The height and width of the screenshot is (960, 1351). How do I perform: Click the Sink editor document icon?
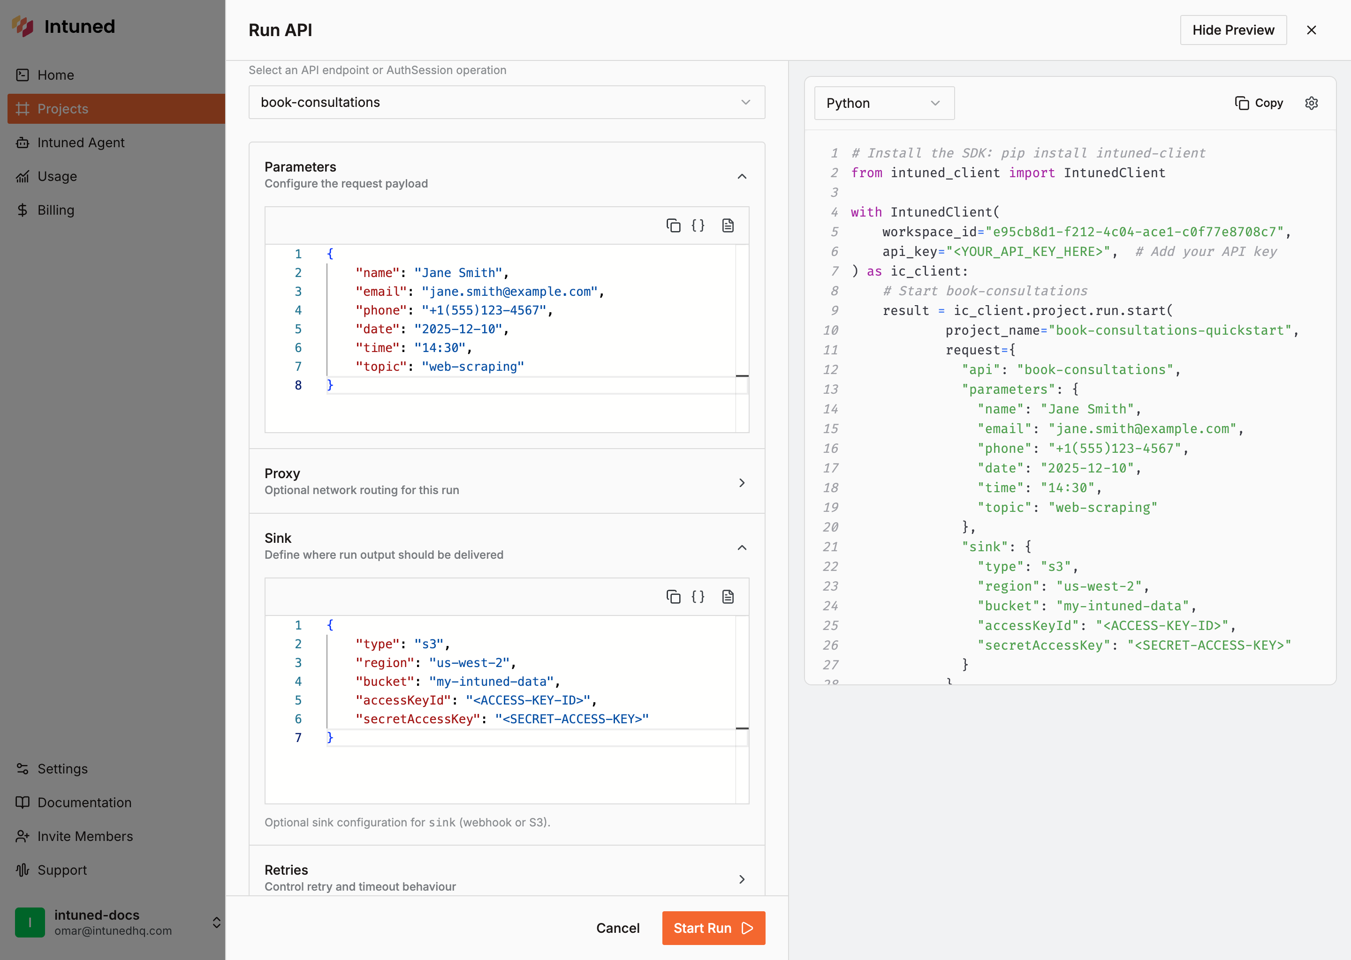728,596
